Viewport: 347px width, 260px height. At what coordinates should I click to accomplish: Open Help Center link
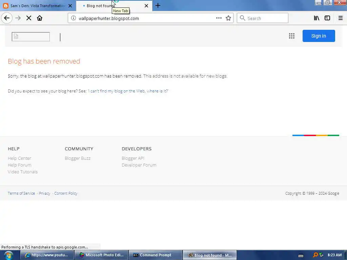pos(19,158)
